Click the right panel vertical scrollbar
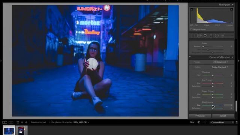This screenshot has height=135, width=240. (x=236, y=106)
